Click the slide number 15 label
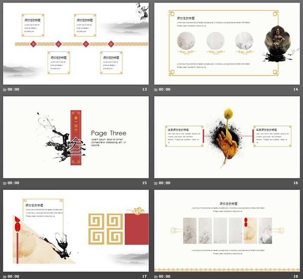This screenshot has height=279, width=303. click(145, 183)
